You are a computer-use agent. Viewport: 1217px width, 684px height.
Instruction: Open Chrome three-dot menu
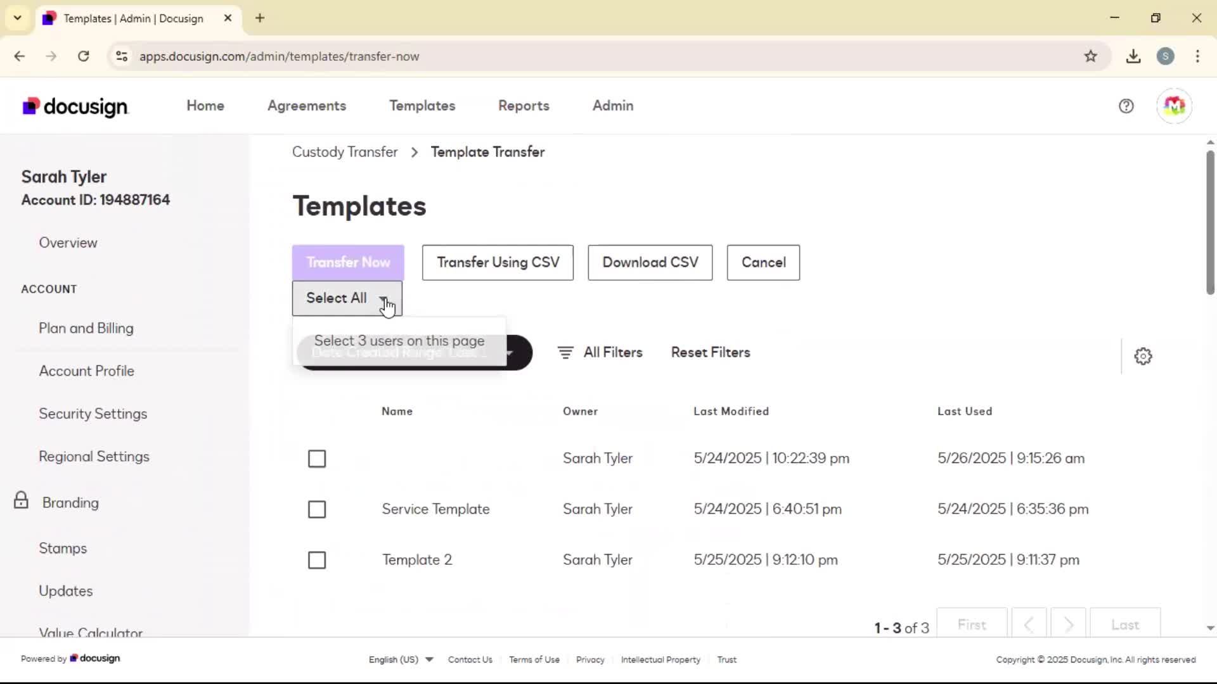tap(1197, 56)
